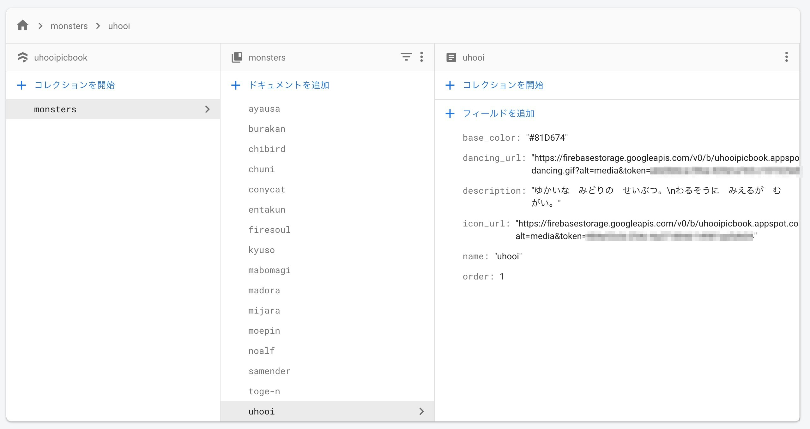Click the order field value 1
Image resolution: width=810 pixels, height=429 pixels.
[502, 276]
